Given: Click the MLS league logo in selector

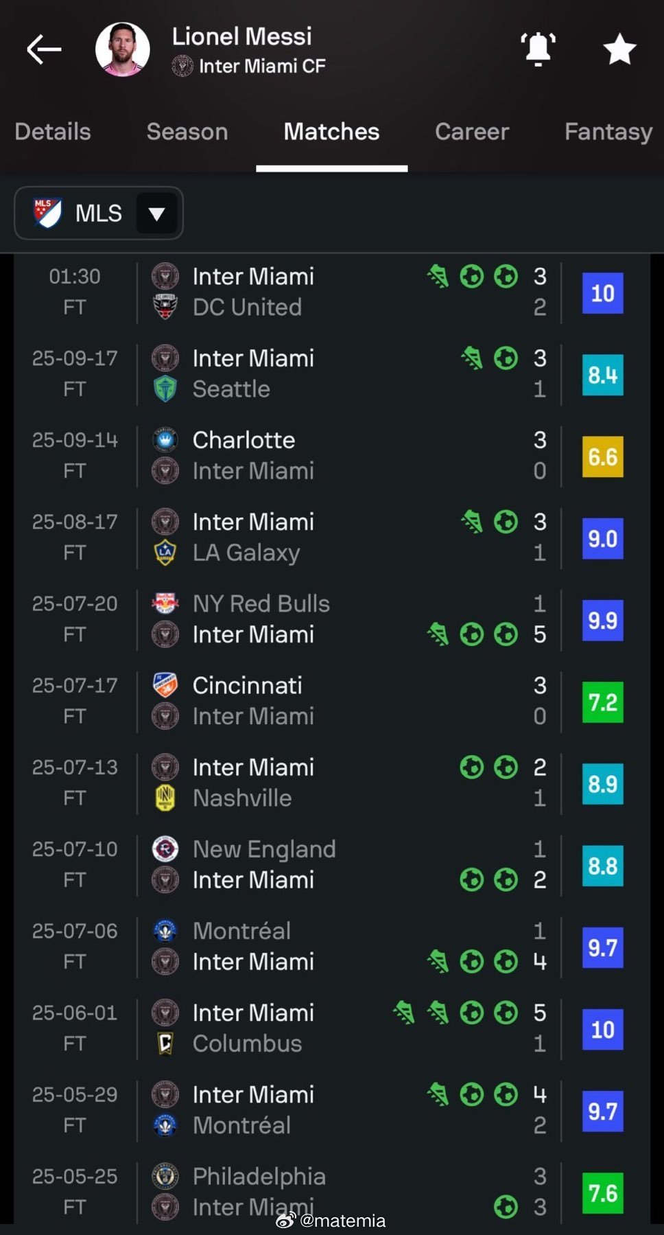Looking at the screenshot, I should pos(48,213).
